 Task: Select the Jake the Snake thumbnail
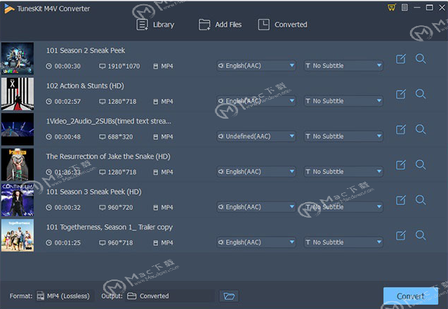[18, 164]
